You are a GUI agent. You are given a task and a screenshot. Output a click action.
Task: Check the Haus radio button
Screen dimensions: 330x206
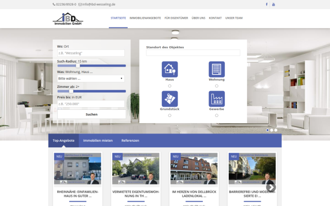click(169, 86)
